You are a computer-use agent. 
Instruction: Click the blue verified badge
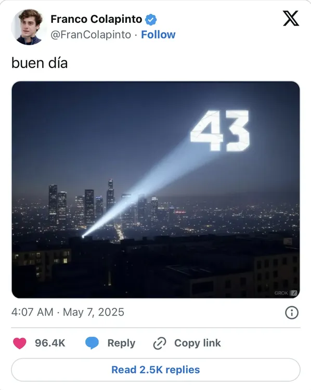(151, 20)
